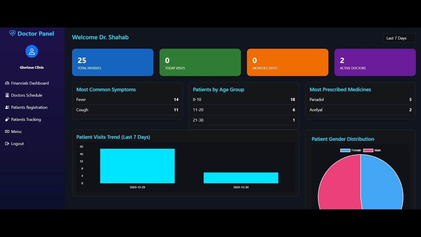Click the Welcome Dr. Shahab heading
421x237 pixels.
100,37
